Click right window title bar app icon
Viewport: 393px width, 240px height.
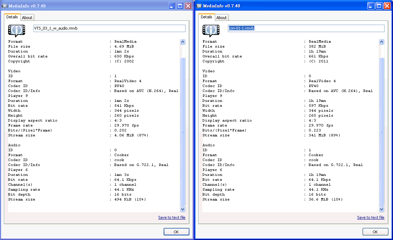[x=199, y=6]
